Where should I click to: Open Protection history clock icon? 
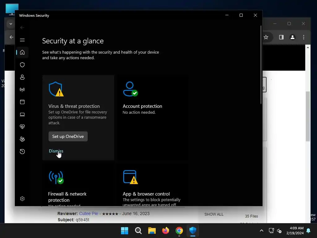[22, 152]
